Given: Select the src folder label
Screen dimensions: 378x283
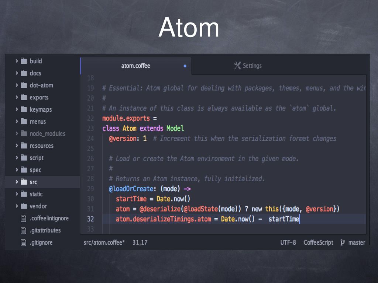Looking at the screenshot, I should [33, 182].
